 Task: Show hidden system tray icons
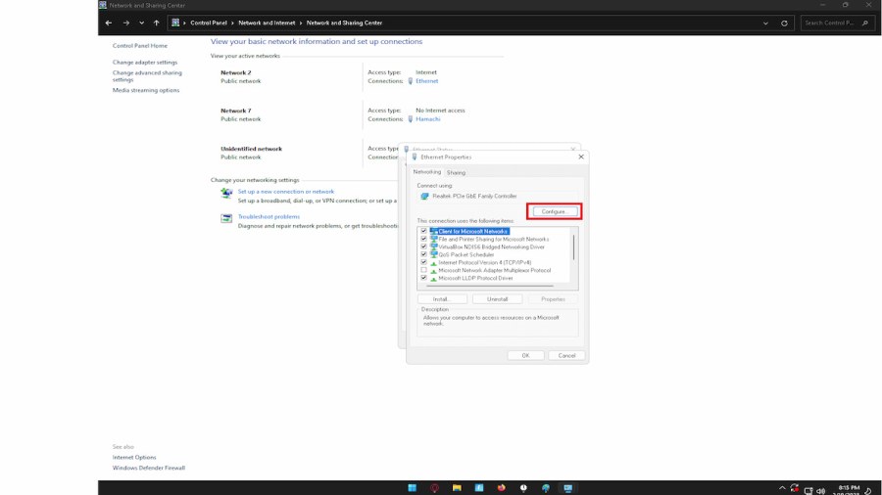coord(782,488)
